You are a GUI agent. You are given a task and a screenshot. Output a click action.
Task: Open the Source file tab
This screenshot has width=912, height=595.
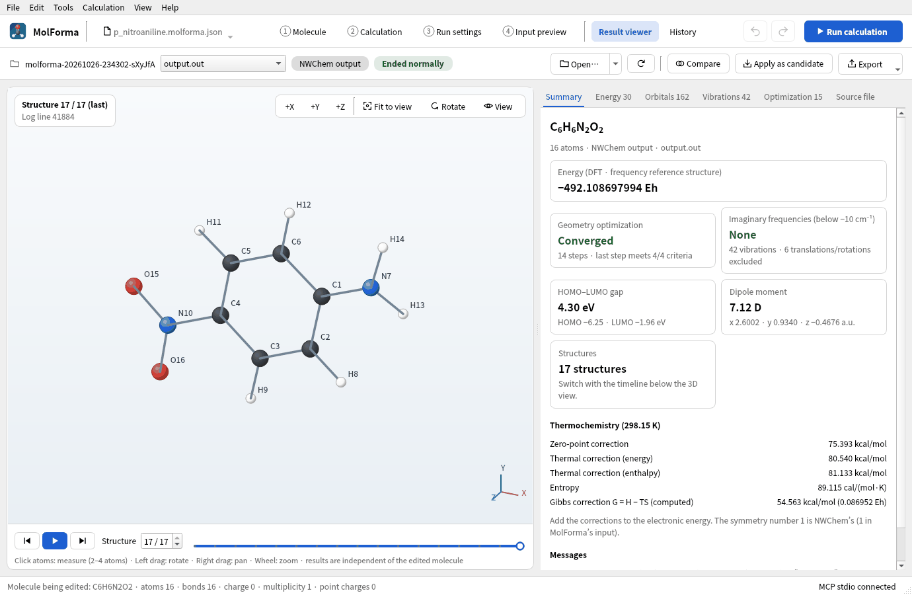point(855,97)
